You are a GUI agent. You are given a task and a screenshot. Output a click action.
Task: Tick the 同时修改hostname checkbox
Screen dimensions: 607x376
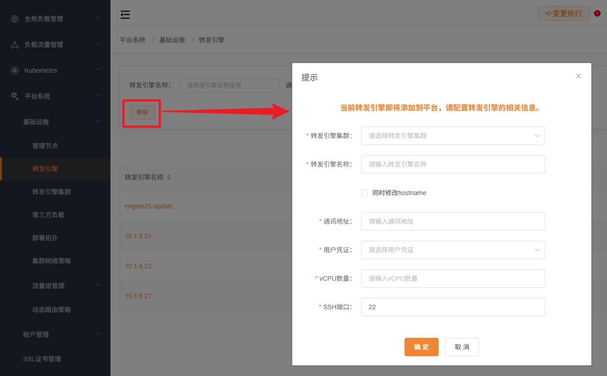click(364, 193)
